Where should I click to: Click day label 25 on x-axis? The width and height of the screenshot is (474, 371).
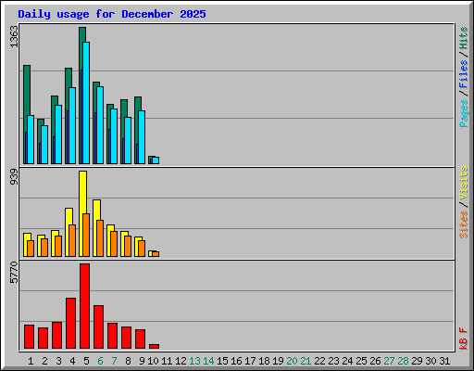361,361
